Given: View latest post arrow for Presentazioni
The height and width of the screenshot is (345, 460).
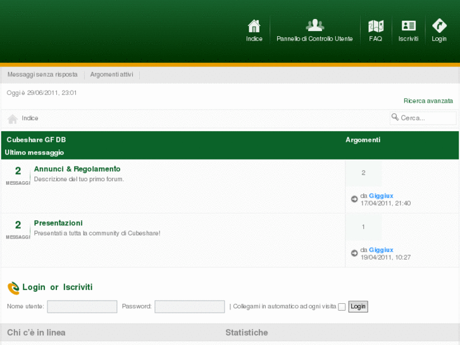Looking at the screenshot, I should click(x=354, y=253).
